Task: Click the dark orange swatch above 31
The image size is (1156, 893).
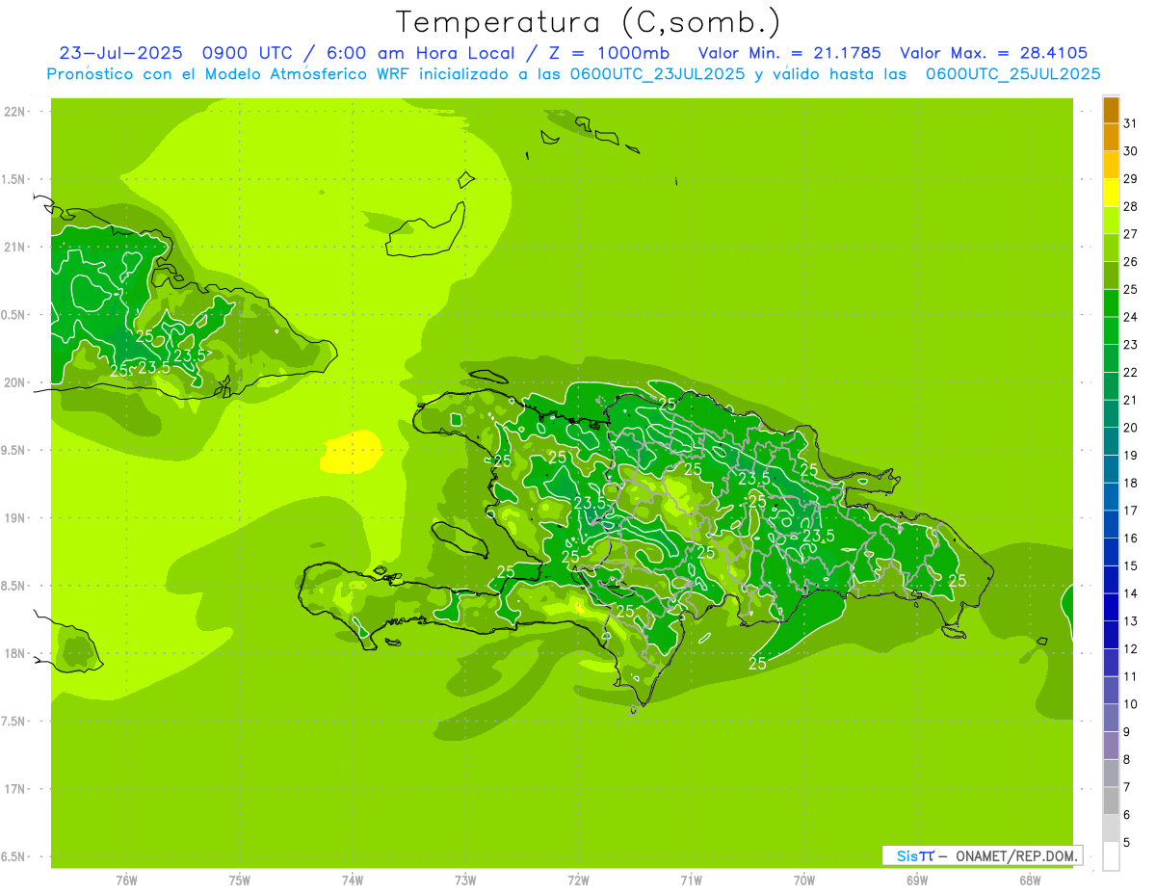Action: pos(1111,110)
